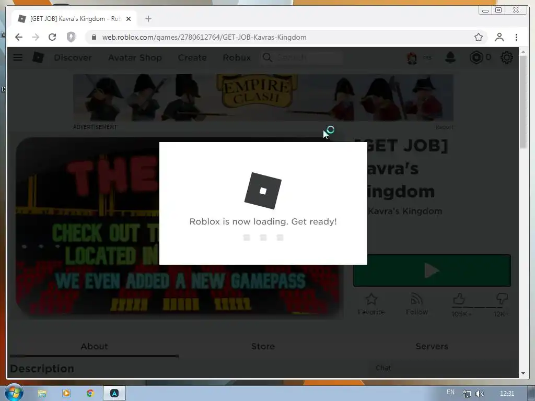Click the browser forward arrow
Screen dimensions: 535x401
click(36, 37)
